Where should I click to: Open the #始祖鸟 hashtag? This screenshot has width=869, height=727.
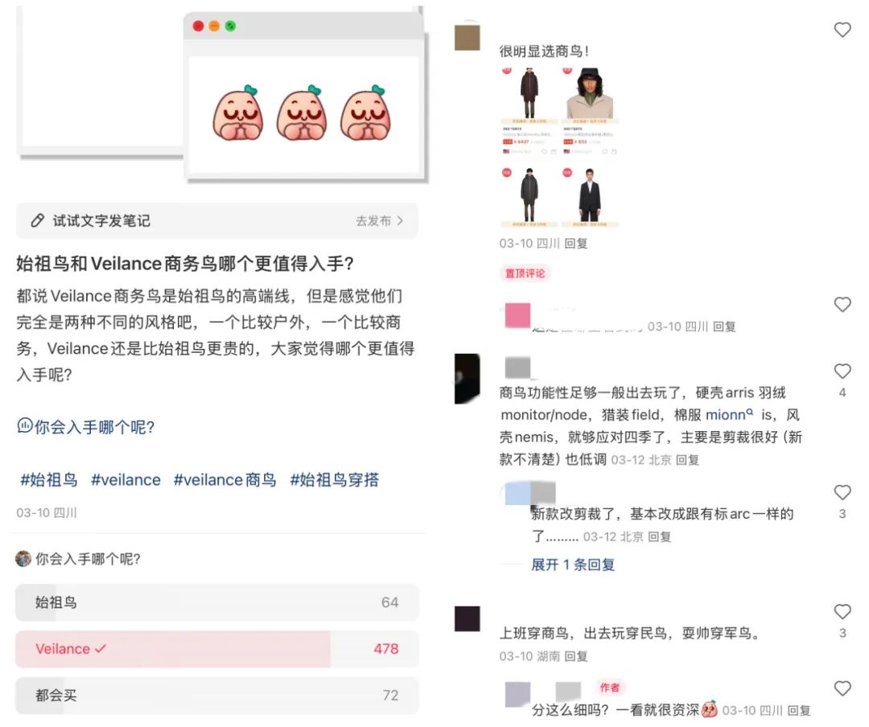49,480
